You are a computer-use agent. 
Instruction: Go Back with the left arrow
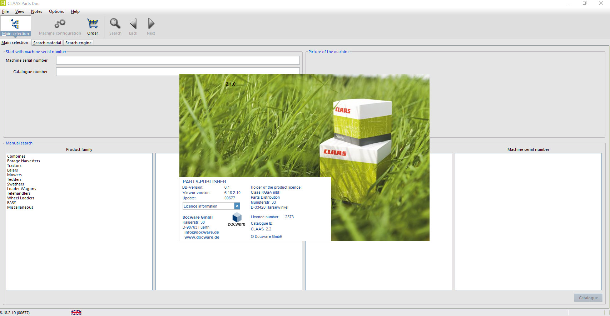tap(133, 24)
